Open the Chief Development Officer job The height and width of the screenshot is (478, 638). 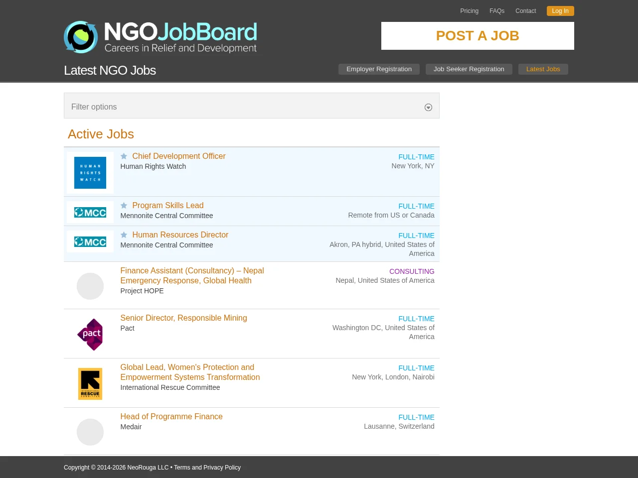pos(179,156)
